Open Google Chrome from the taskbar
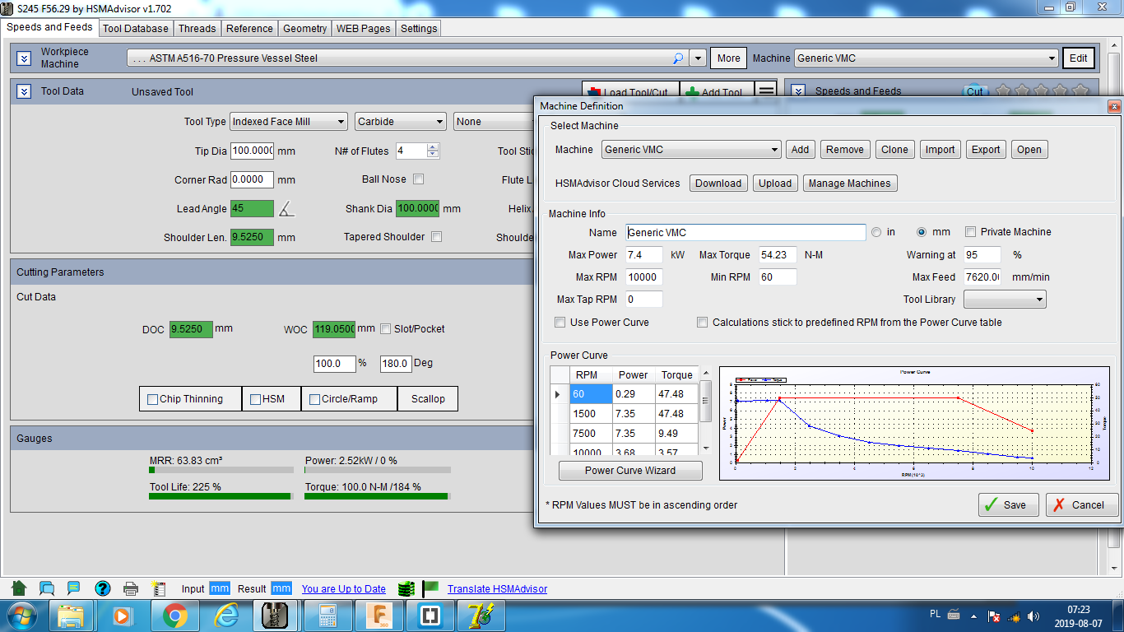Image resolution: width=1124 pixels, height=632 pixels. point(174,616)
